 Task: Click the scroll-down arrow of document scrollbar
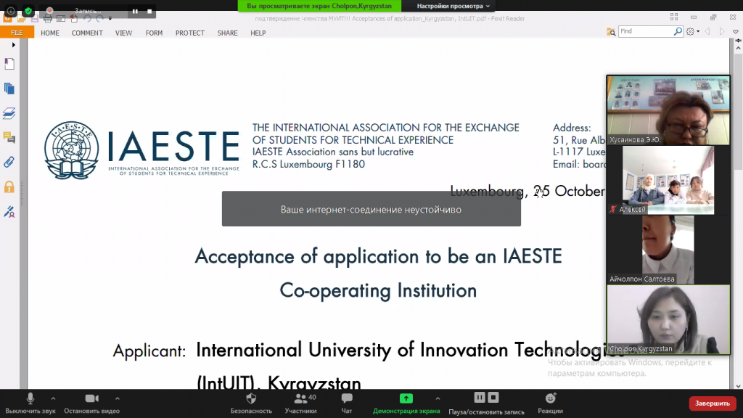738,386
